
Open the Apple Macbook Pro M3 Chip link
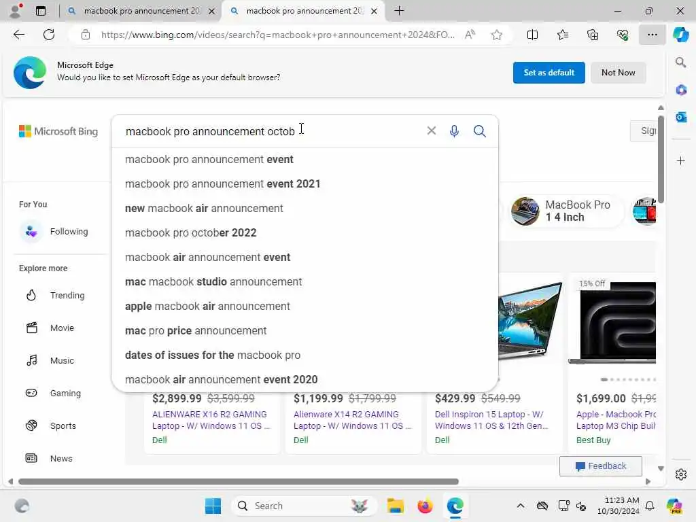tap(616, 420)
